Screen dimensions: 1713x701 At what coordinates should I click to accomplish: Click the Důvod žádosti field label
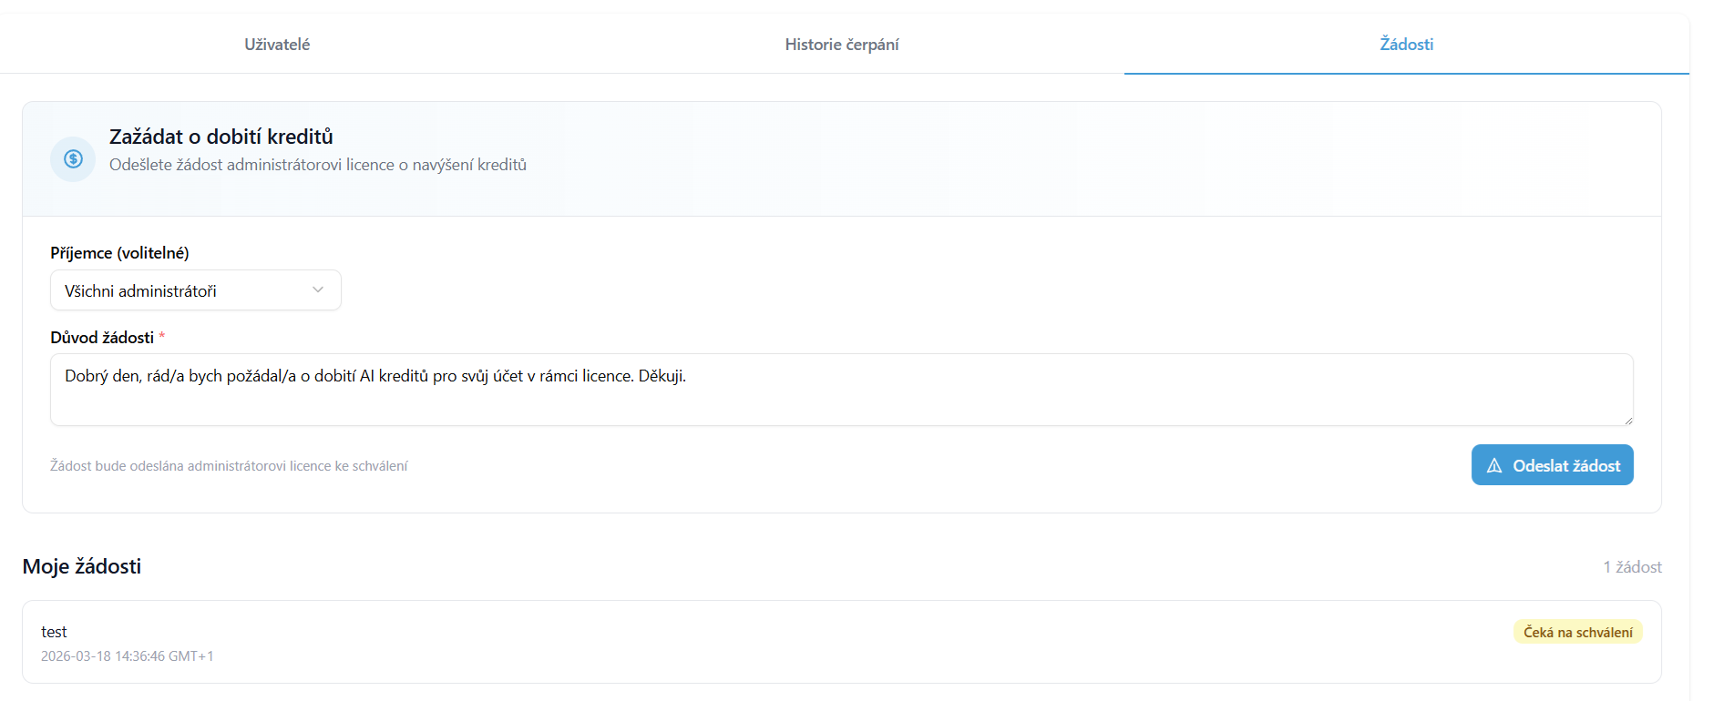tap(102, 338)
